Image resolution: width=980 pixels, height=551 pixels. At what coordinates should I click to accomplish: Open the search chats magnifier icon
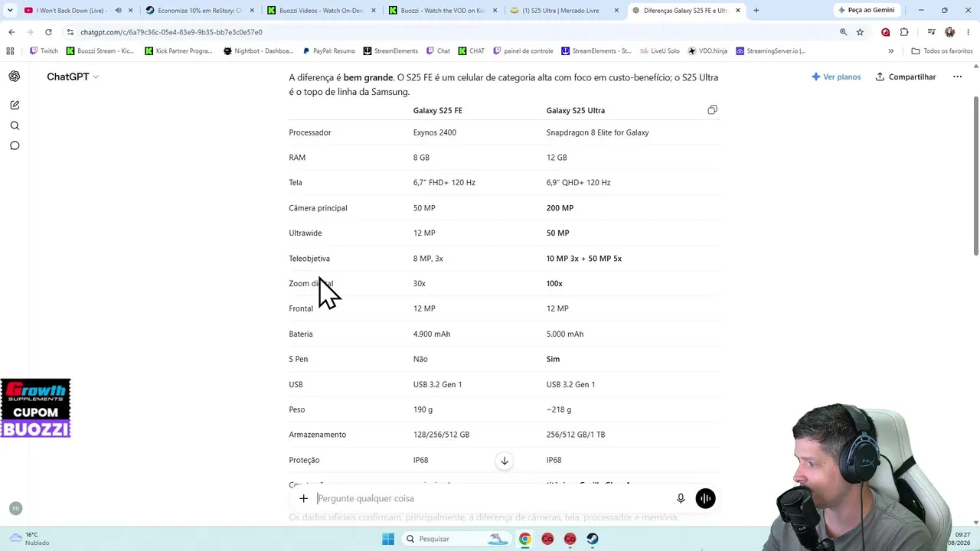click(x=15, y=126)
